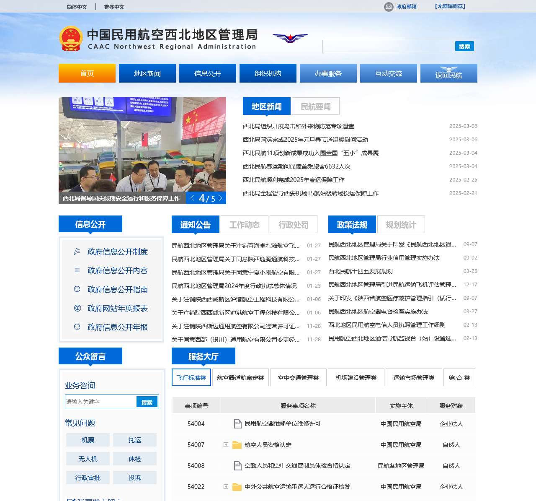The image size is (536, 501).
Task: Expand the 航空人员资格认定 row
Action: pyautogui.click(x=226, y=445)
